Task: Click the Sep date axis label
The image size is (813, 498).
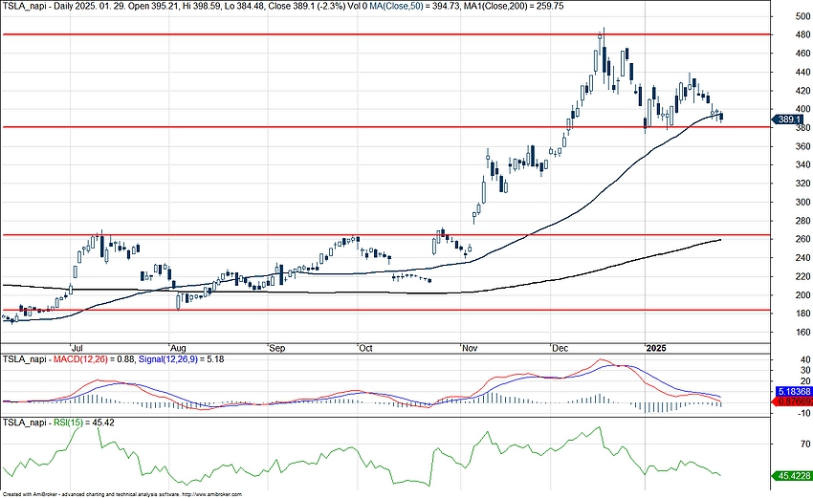Action: (x=276, y=348)
